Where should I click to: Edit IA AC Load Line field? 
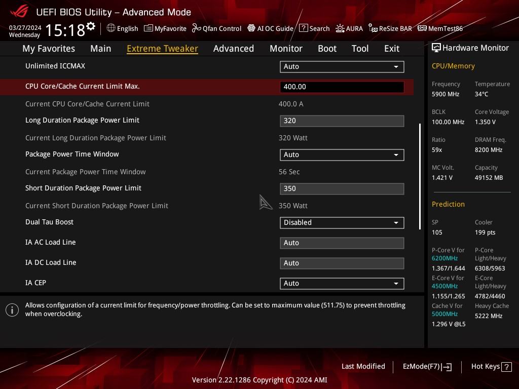342,243
